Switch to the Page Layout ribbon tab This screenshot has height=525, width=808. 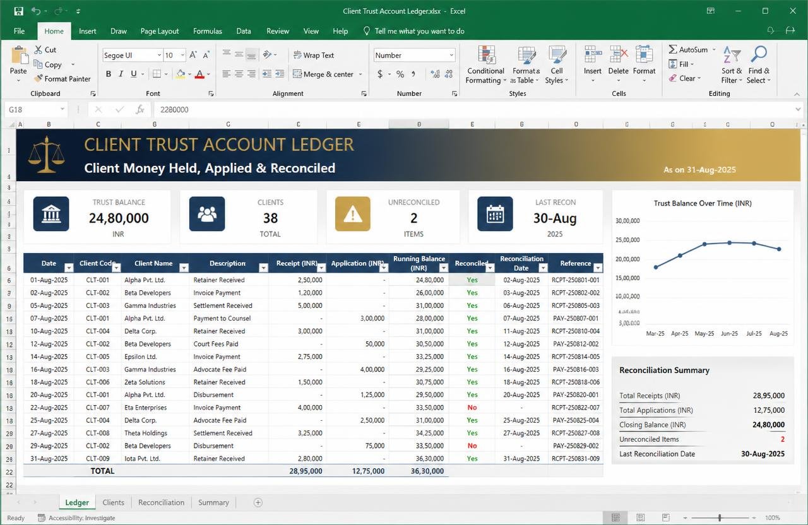160,31
